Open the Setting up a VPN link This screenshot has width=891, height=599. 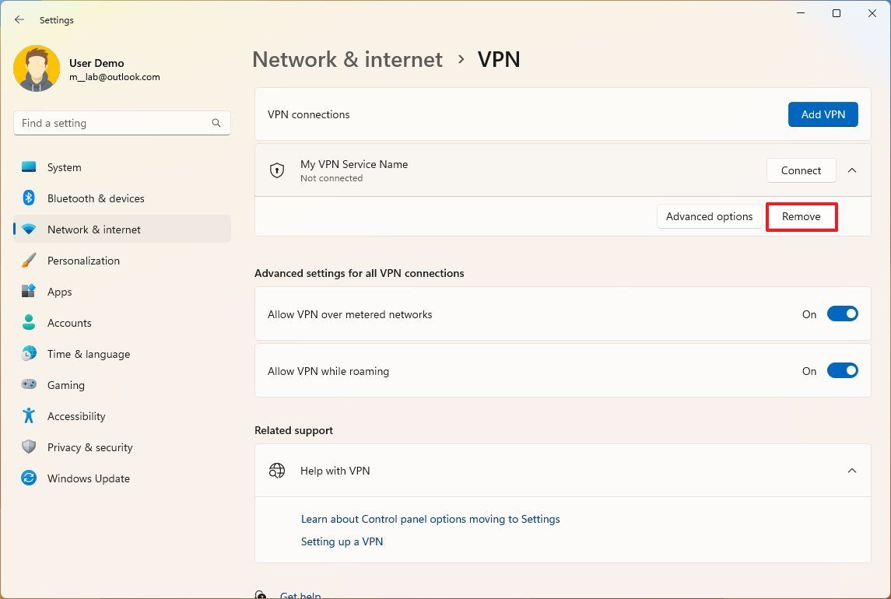[x=342, y=541]
